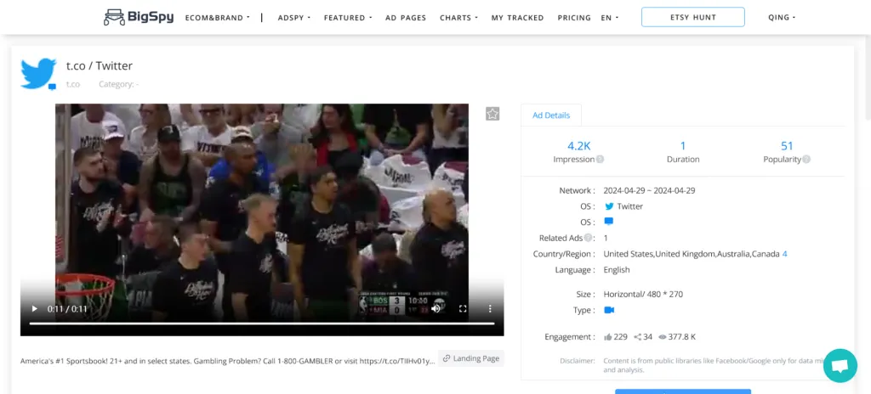
Task: Expand the ADSPY dropdown menu
Action: point(294,18)
